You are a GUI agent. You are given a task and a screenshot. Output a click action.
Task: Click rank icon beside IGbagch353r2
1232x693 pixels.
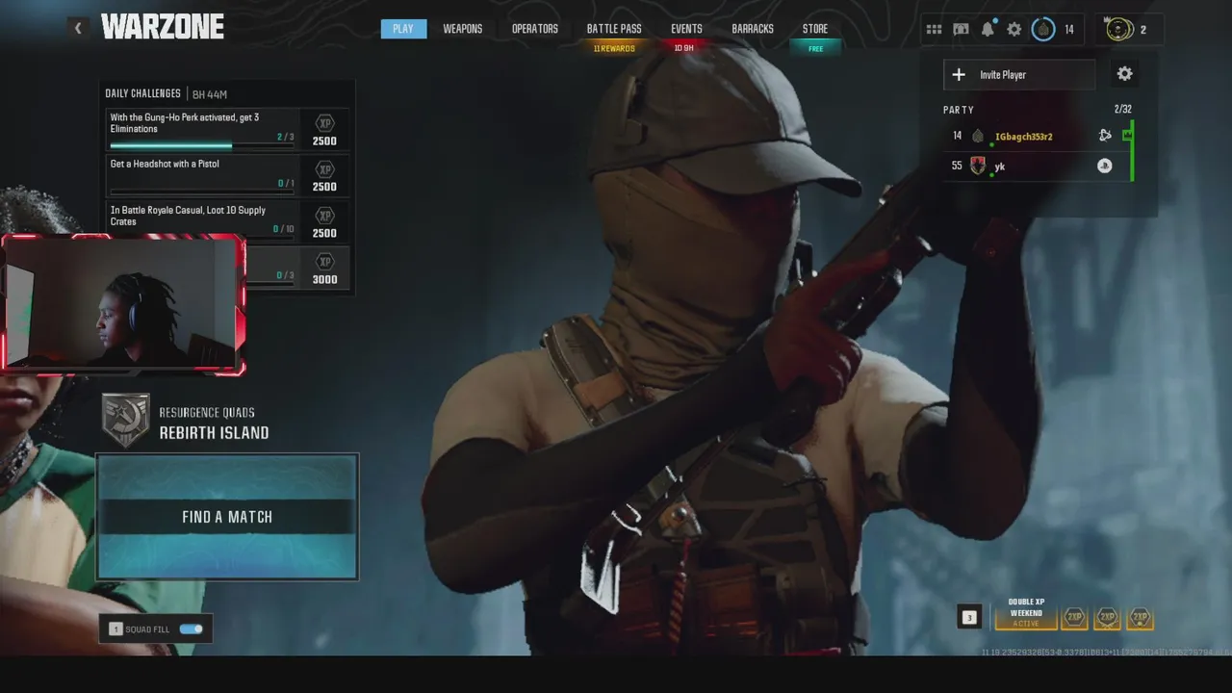(978, 136)
